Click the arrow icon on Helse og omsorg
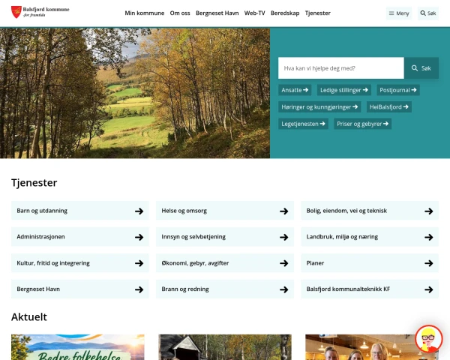 (283, 211)
